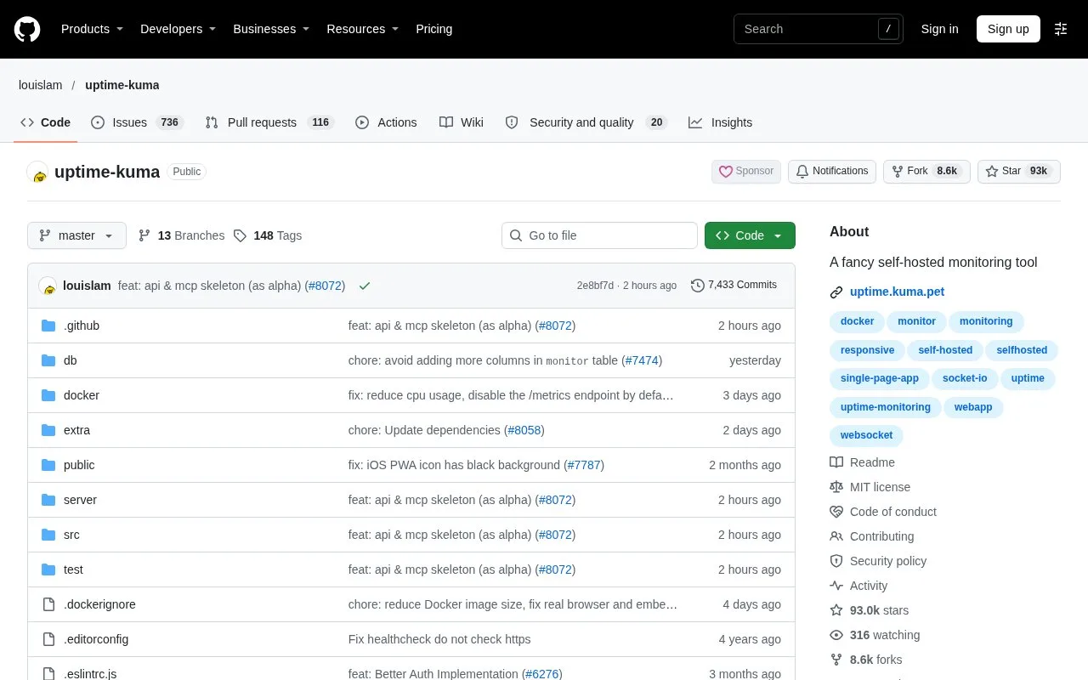Click the .editorconfig file icon

click(48, 639)
